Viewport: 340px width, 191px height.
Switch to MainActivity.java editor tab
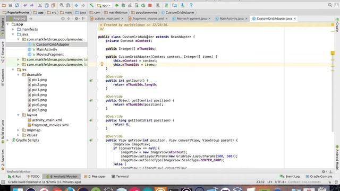pos(232,19)
